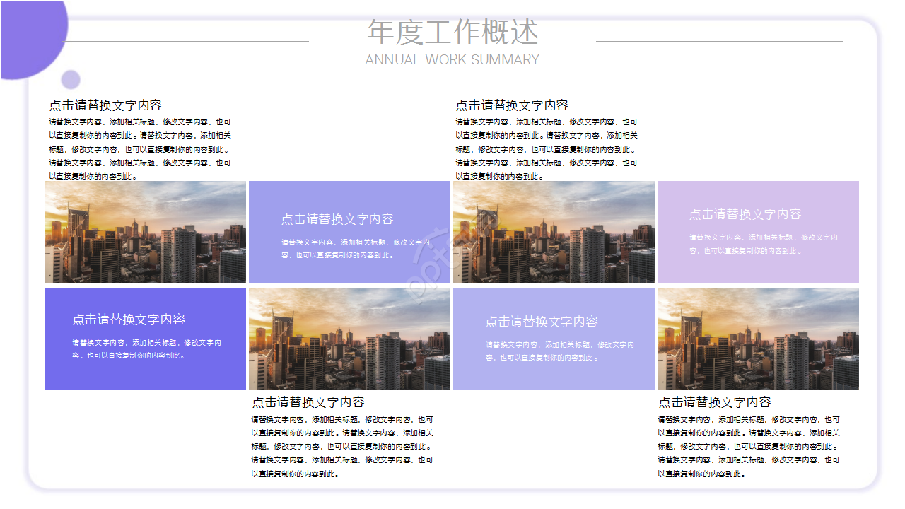Click the paragraph text above the top-left photo

pos(140,149)
